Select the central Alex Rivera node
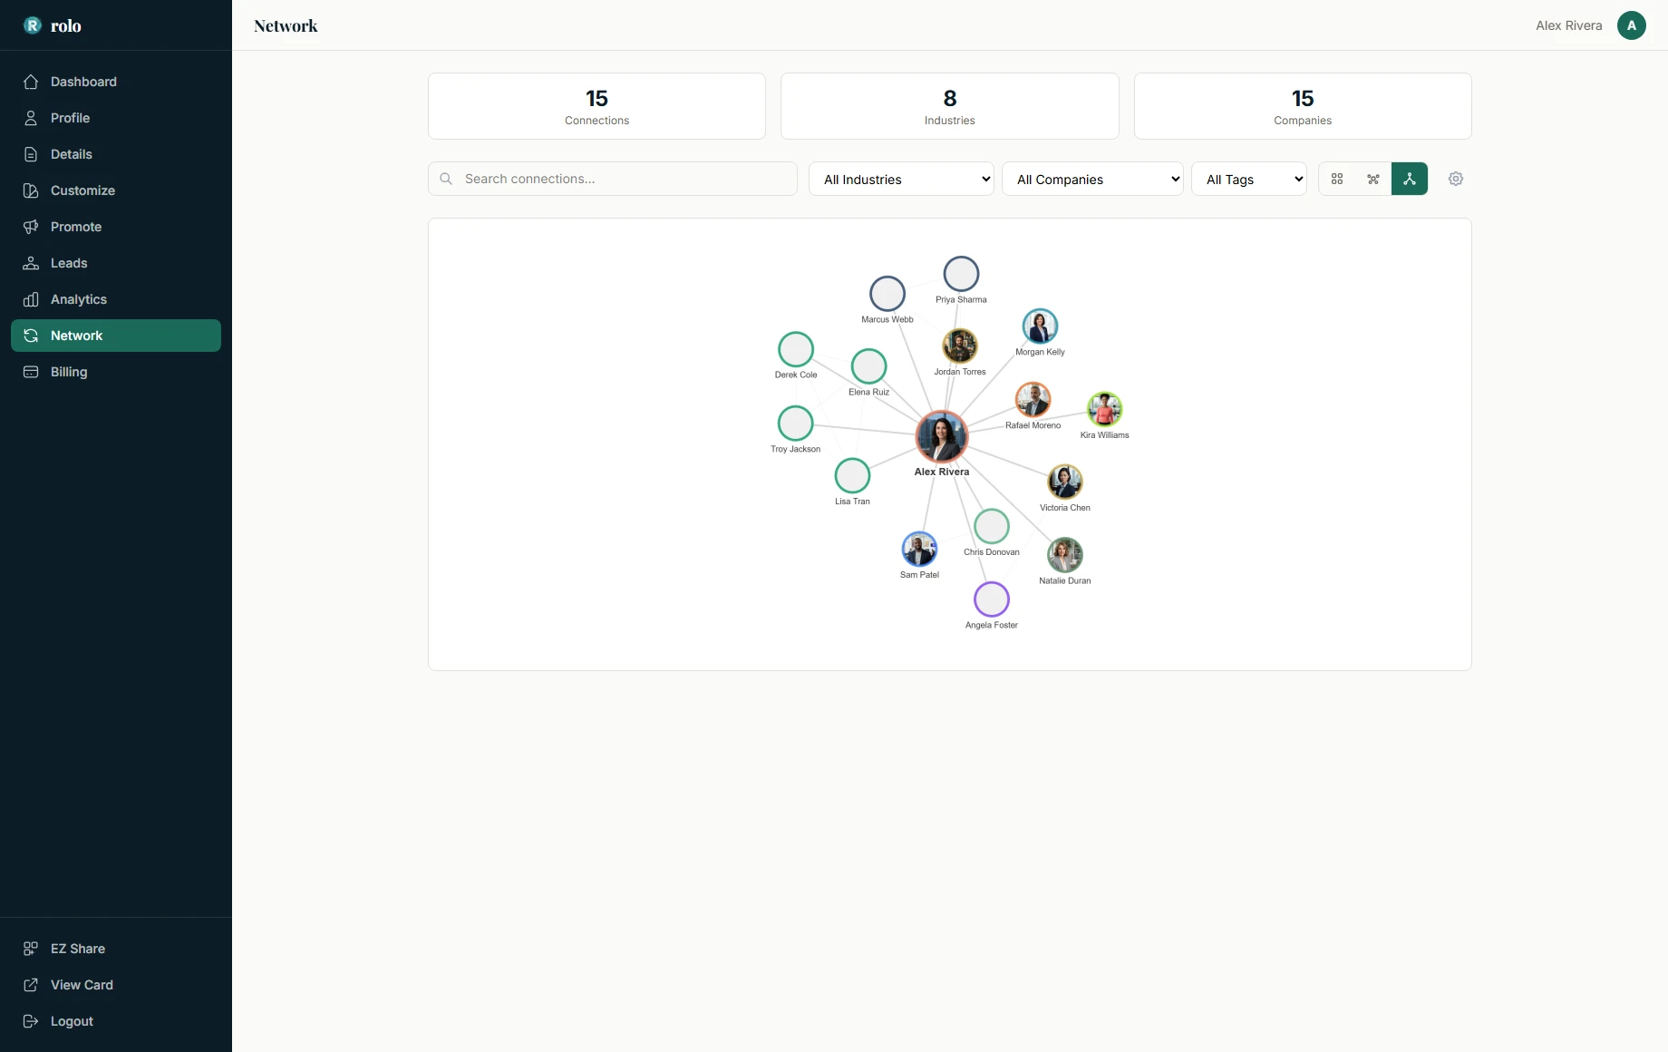 pyautogui.click(x=942, y=436)
